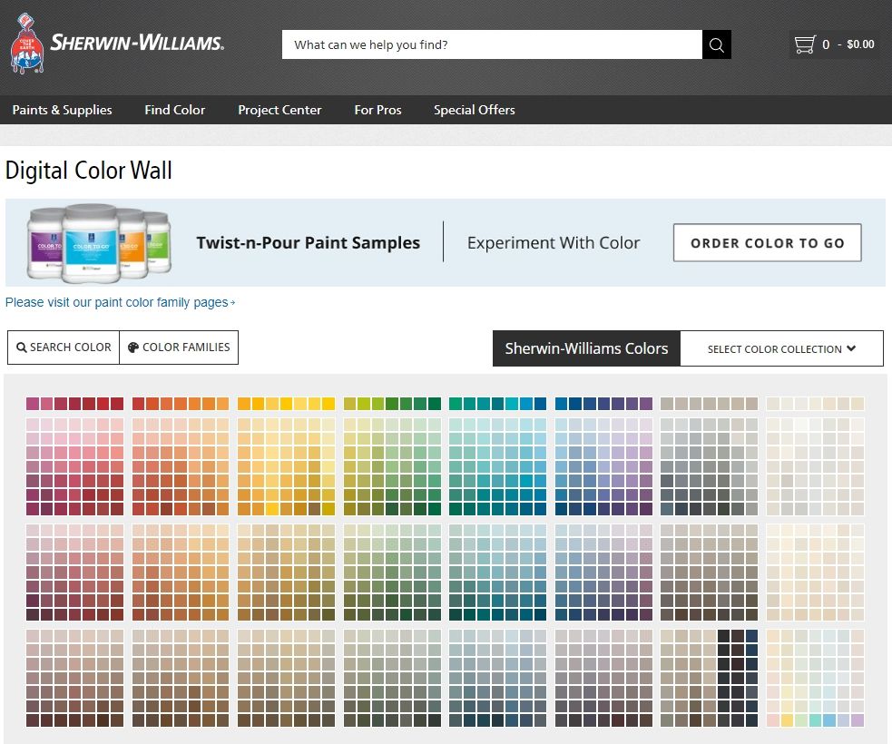The height and width of the screenshot is (744, 892).
Task: Open the Find Color menu
Action: coord(174,110)
